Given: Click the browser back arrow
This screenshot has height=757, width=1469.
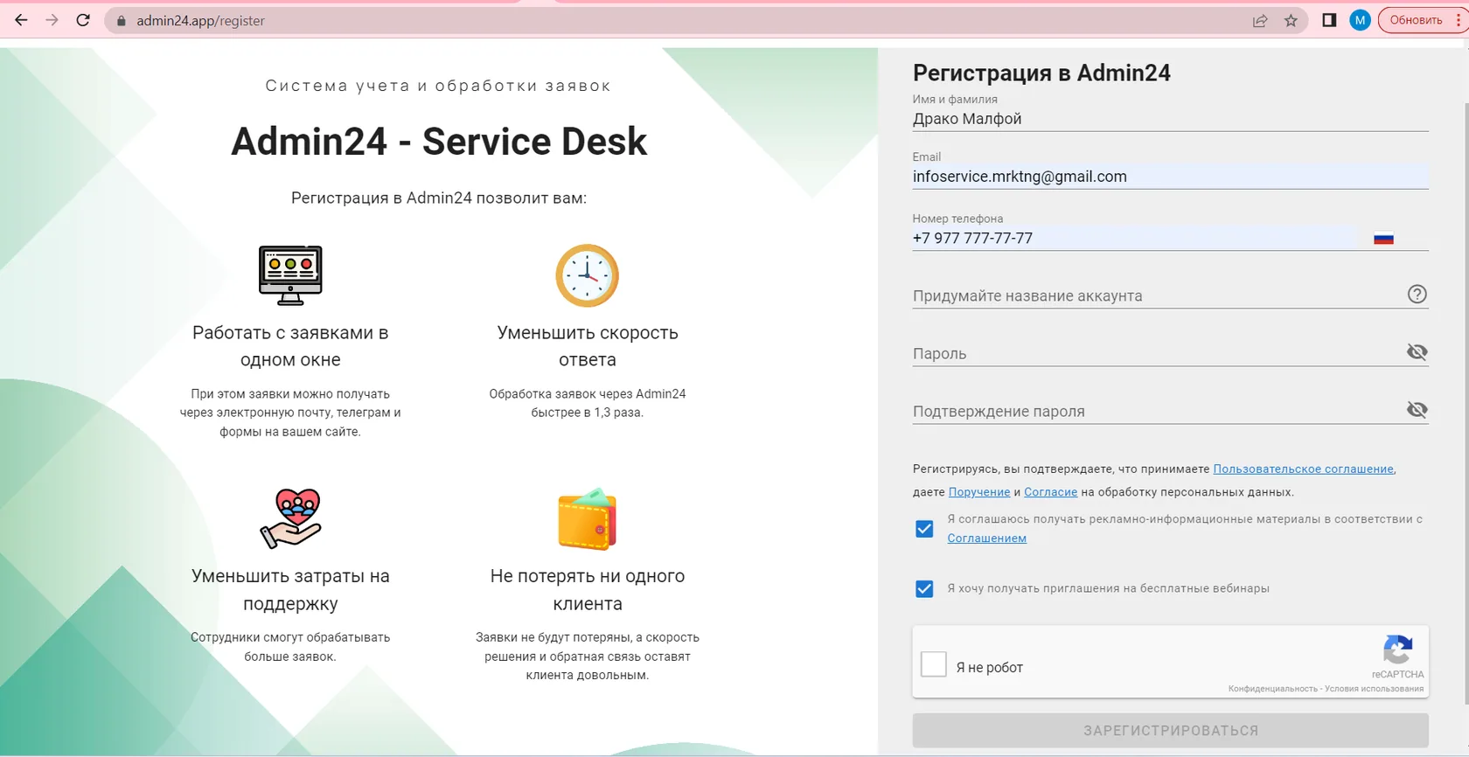Looking at the screenshot, I should pos(21,20).
